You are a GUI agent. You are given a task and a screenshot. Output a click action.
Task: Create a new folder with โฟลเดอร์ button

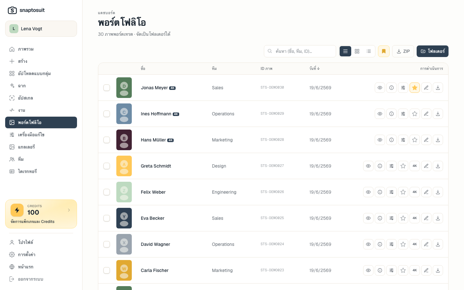point(432,51)
